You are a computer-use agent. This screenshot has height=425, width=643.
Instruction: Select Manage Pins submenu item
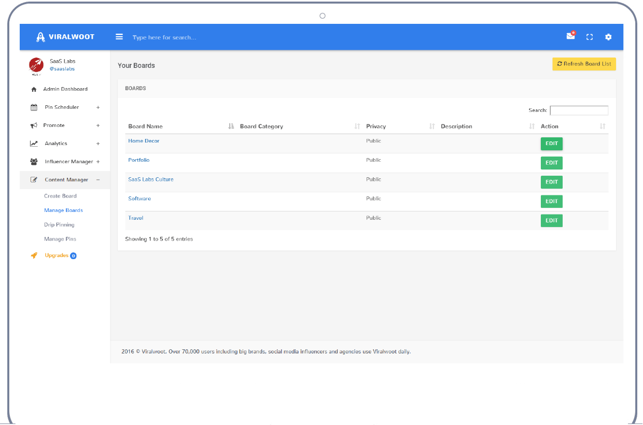(60, 239)
